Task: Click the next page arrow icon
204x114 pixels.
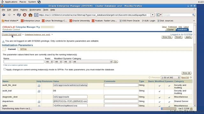Action: click(191, 78)
